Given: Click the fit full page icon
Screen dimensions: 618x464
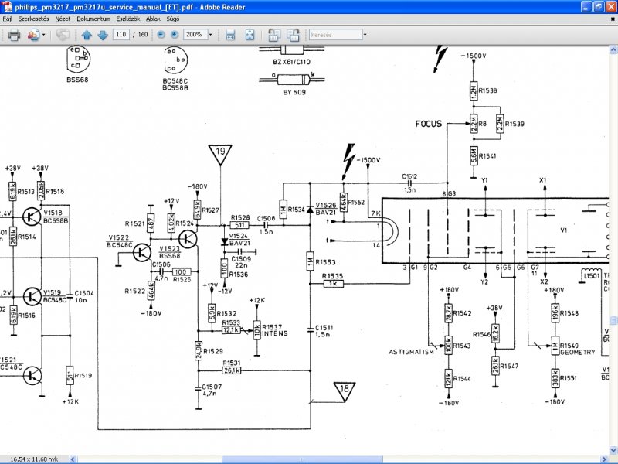Looking at the screenshot, I should (250, 35).
